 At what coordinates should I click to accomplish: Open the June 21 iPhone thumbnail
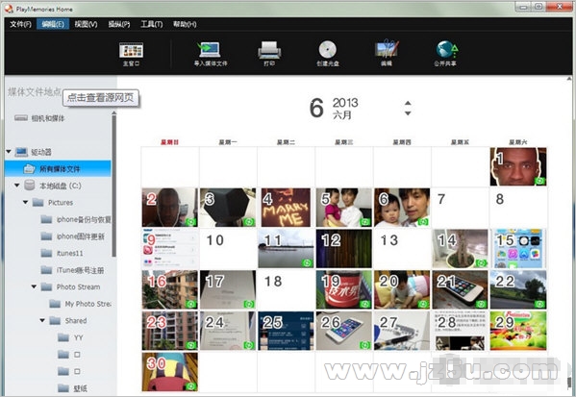point(460,289)
